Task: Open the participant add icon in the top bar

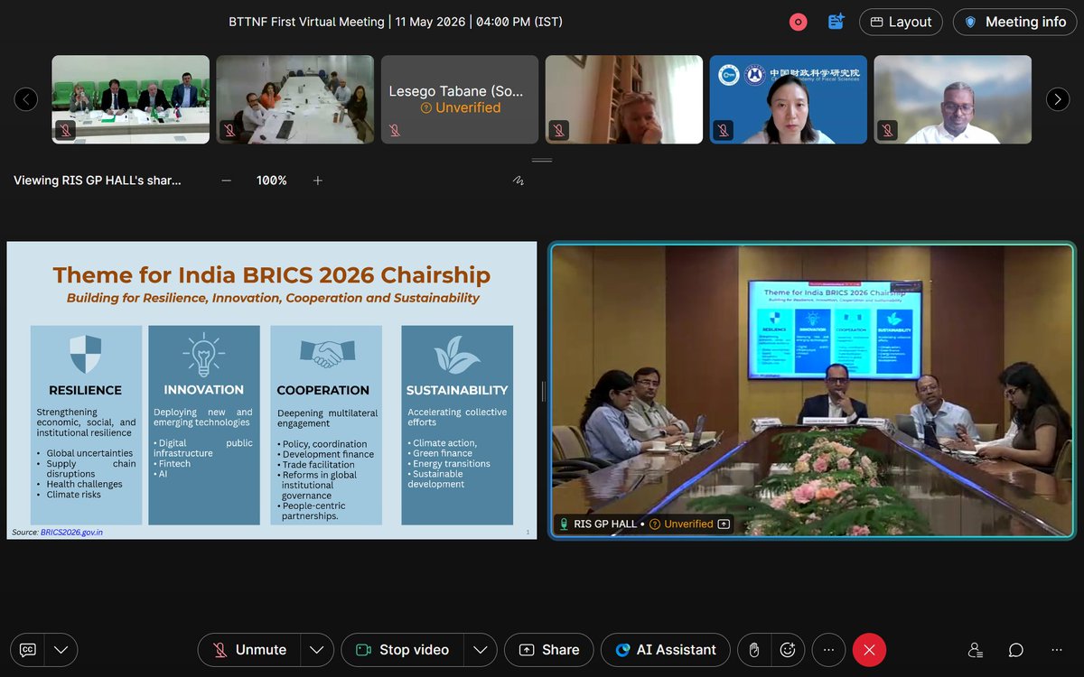Action: pyautogui.click(x=836, y=22)
